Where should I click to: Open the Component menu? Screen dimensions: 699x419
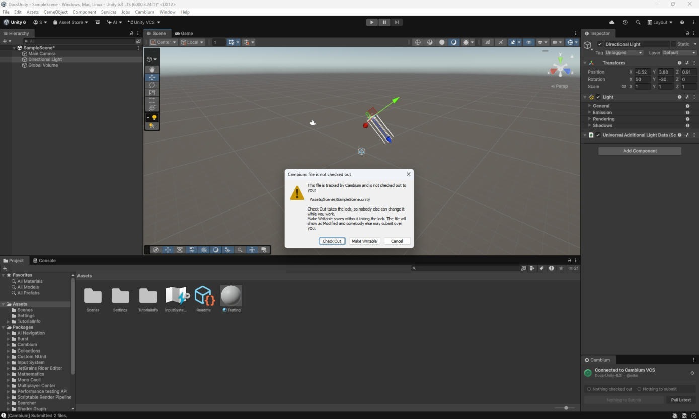[x=84, y=12]
